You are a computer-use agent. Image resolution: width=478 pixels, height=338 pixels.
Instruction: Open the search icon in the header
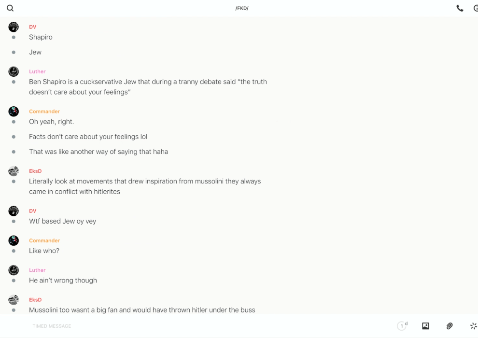pyautogui.click(x=10, y=8)
